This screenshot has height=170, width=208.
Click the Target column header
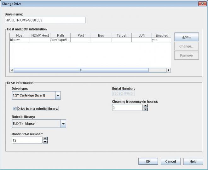tap(121, 35)
